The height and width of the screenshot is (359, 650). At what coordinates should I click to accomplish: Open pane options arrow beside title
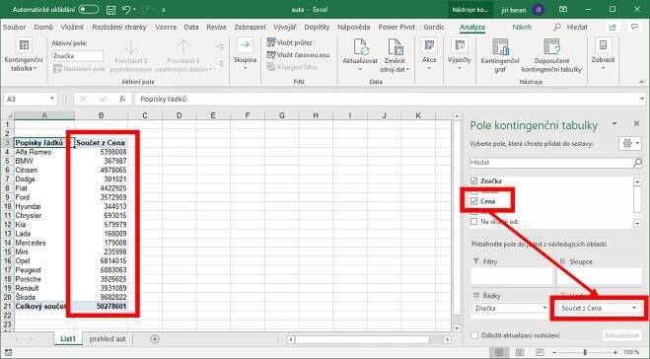[x=614, y=123]
